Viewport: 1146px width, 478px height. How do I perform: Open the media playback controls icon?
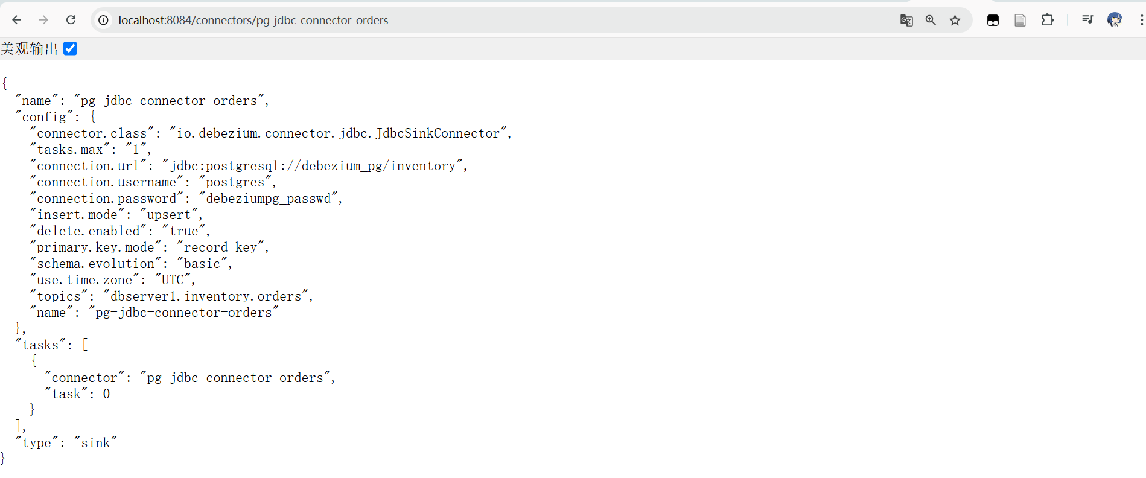(1087, 20)
